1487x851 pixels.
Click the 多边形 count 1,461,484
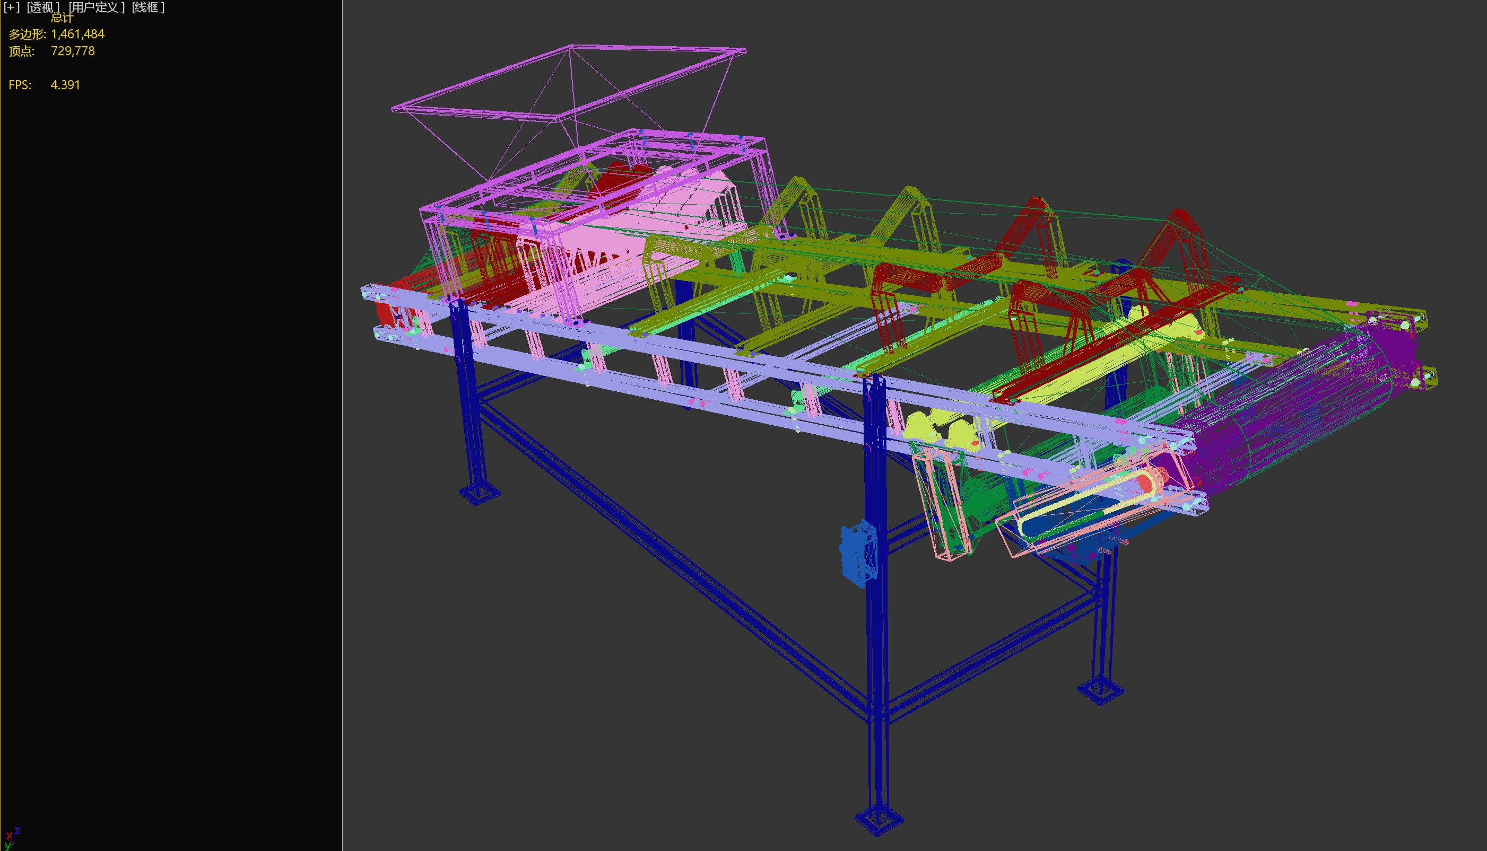(78, 34)
